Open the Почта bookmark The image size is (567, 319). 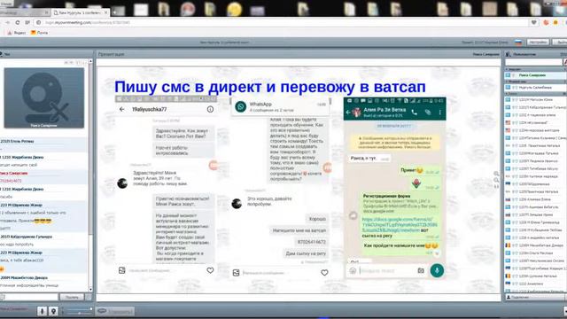pos(39,33)
